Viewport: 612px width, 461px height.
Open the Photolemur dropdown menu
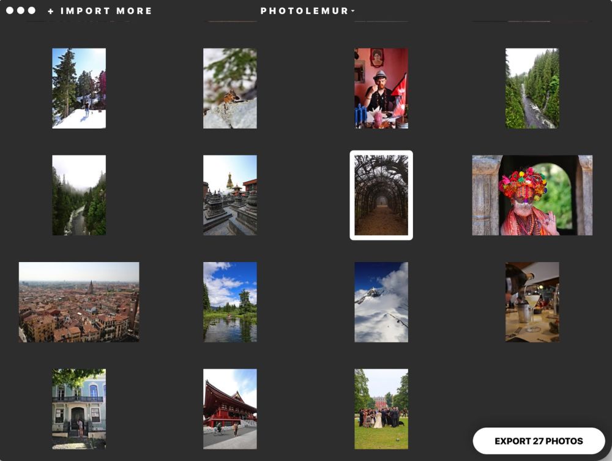308,11
